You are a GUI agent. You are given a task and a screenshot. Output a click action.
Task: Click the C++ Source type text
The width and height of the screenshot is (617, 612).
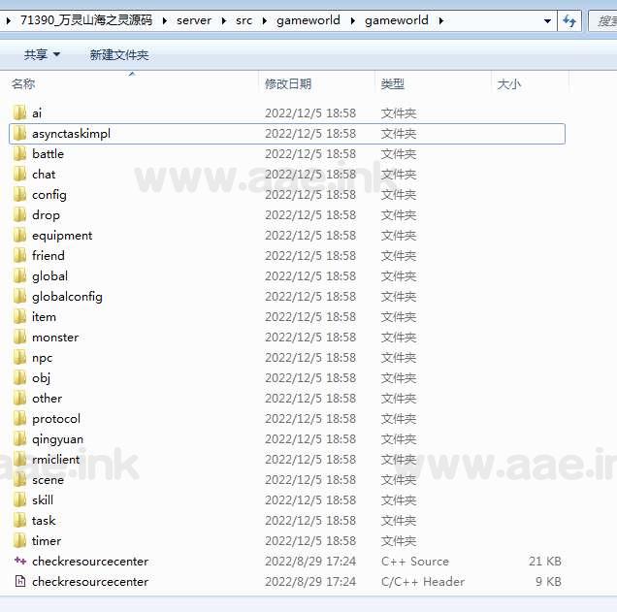click(x=415, y=561)
